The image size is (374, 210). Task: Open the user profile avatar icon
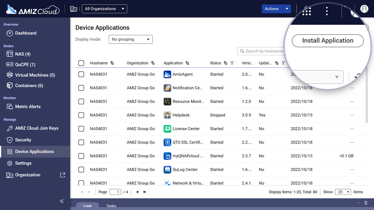coord(364,8)
